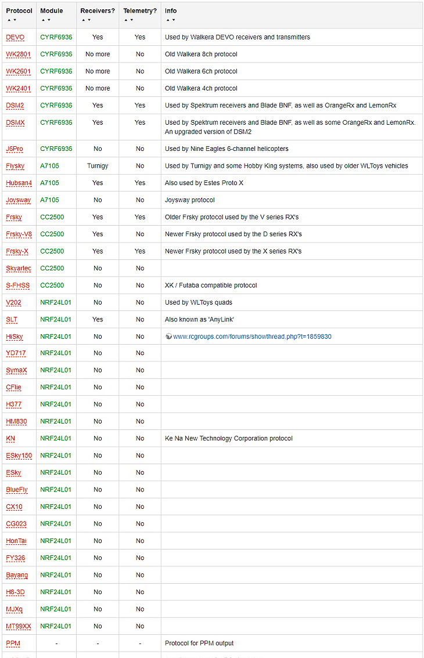Select 'Also used by Estes Proto X' text
Viewport: 424px width, 658px height.
pos(204,183)
